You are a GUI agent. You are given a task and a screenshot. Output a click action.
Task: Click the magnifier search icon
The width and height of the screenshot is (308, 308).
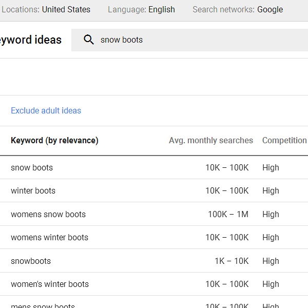(x=89, y=40)
